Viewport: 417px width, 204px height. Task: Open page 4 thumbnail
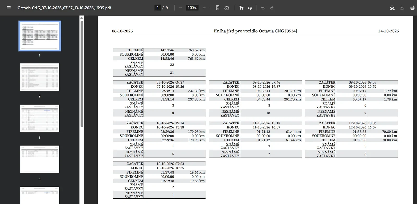click(x=40, y=159)
